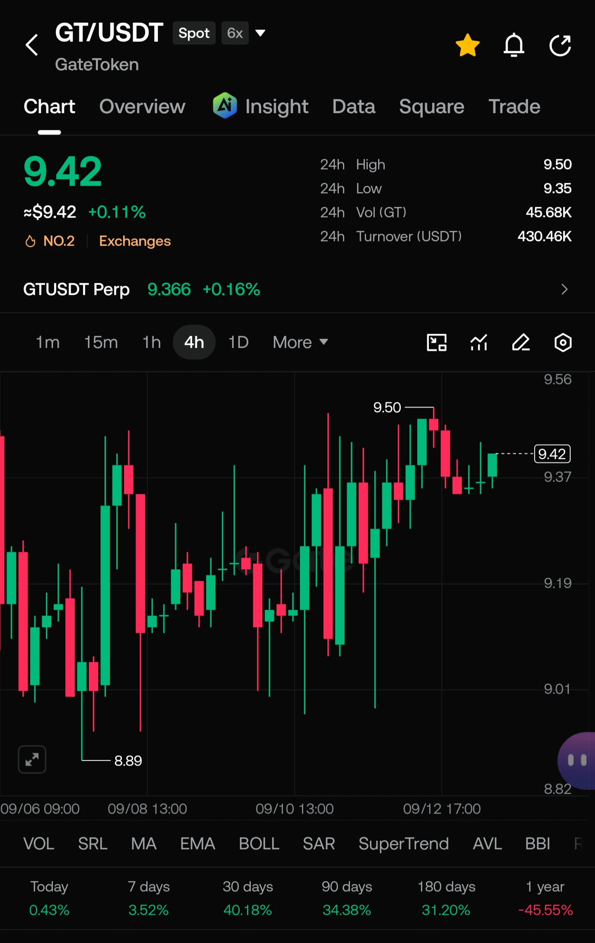Tap the 24h High value 9.50
This screenshot has height=943, width=595.
(x=557, y=165)
